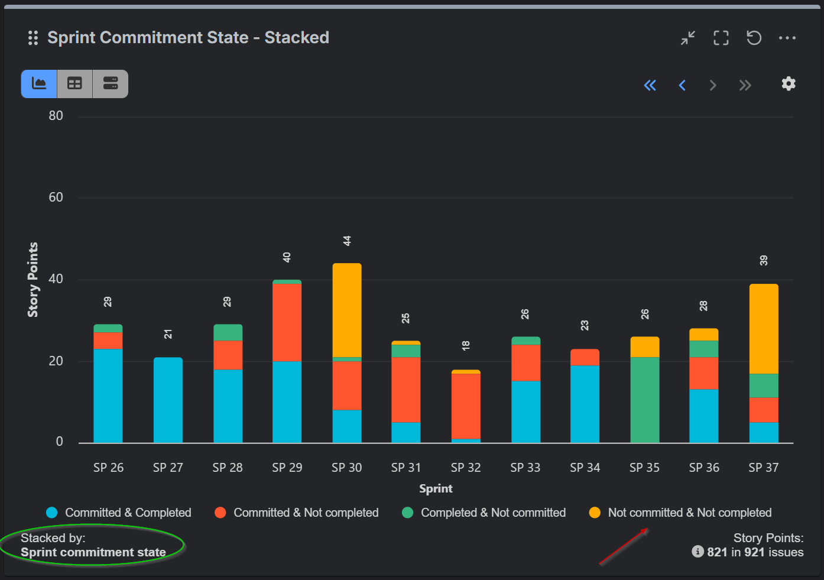Open chart settings gear

(x=788, y=83)
